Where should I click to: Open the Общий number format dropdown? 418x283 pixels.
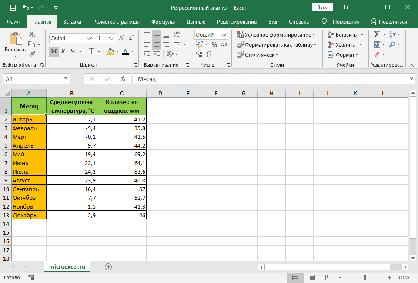coord(224,35)
